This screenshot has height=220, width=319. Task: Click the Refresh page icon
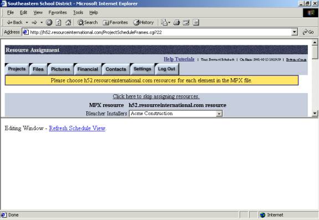point(59,22)
